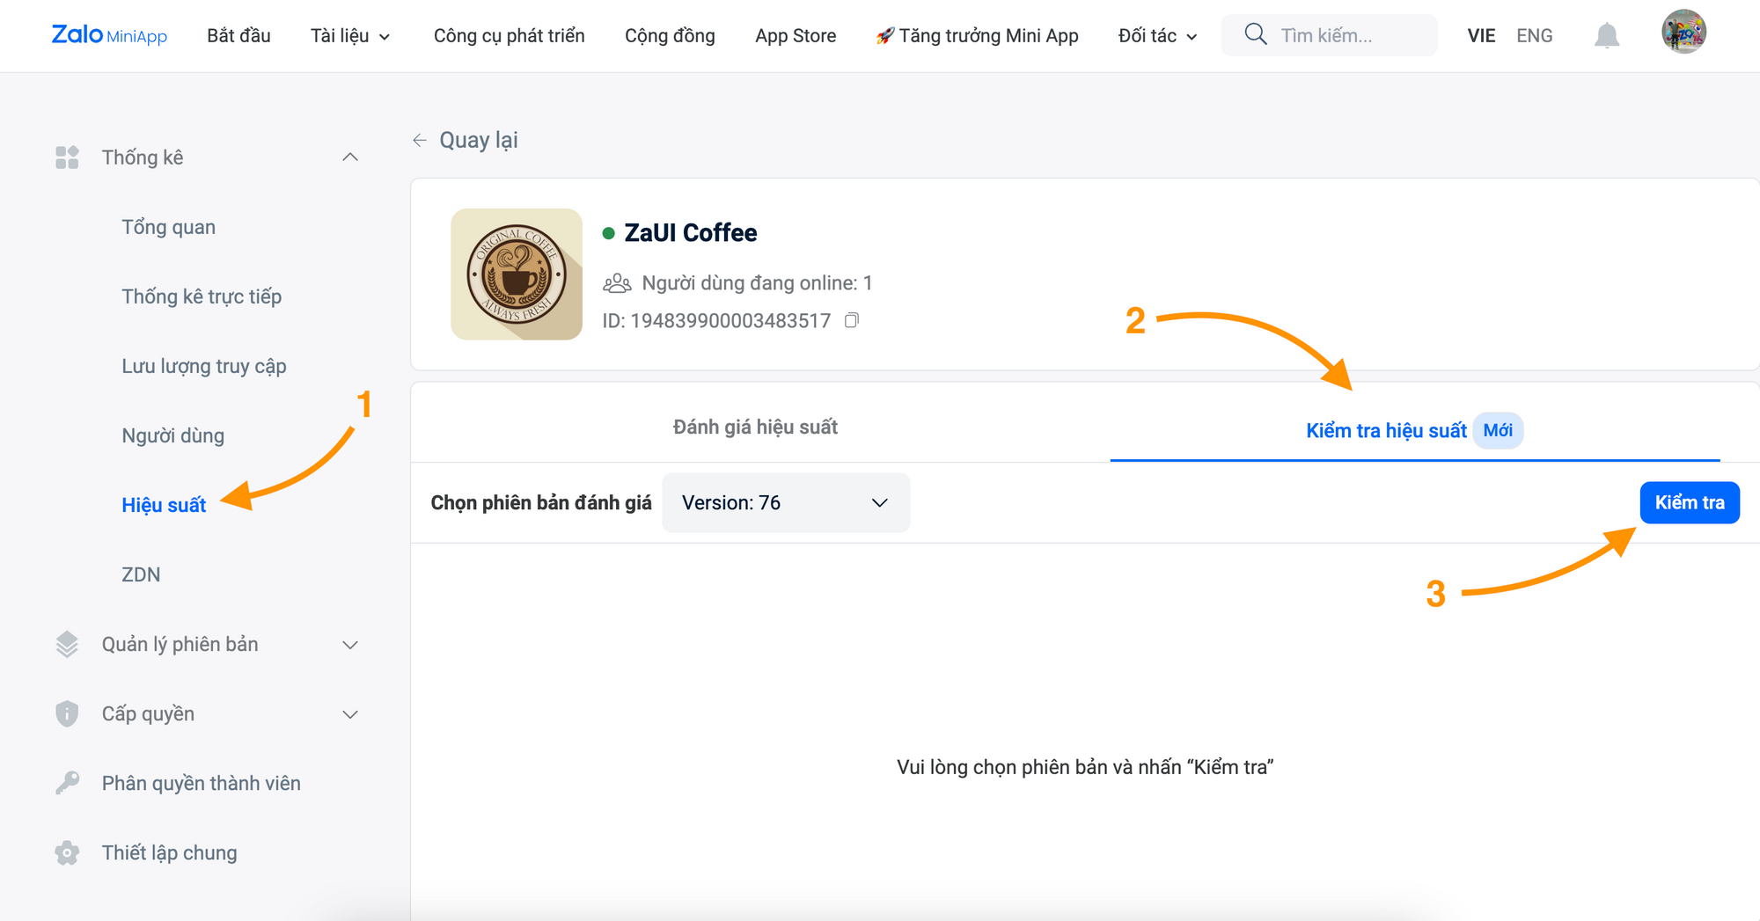Click the Thống kê grid icon

(67, 157)
